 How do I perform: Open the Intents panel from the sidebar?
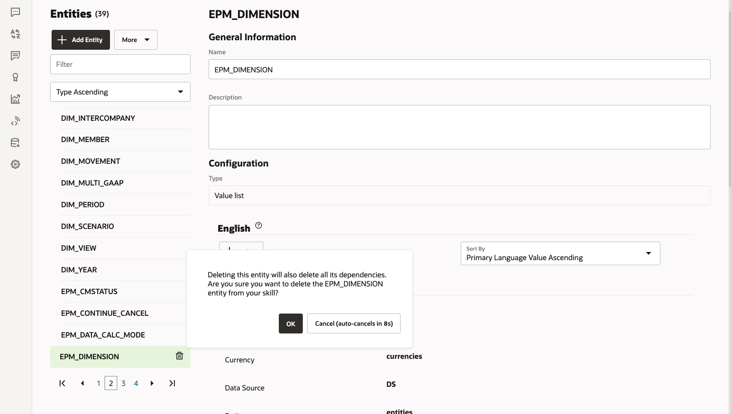pos(15,12)
